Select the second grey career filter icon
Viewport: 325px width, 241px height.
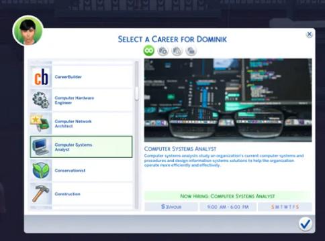click(x=163, y=51)
